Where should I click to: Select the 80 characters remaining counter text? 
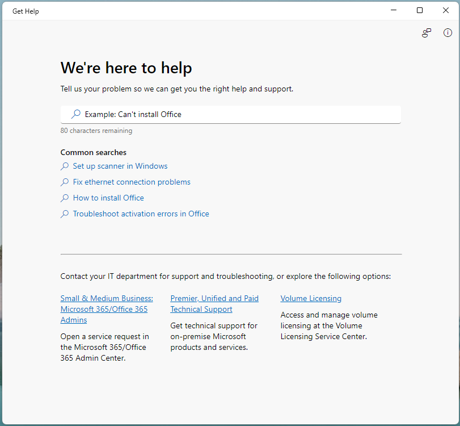pos(96,131)
